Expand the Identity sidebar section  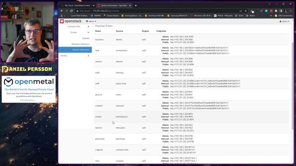[75, 56]
